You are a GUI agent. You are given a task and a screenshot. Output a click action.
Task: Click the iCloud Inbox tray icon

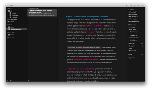[9, 27]
